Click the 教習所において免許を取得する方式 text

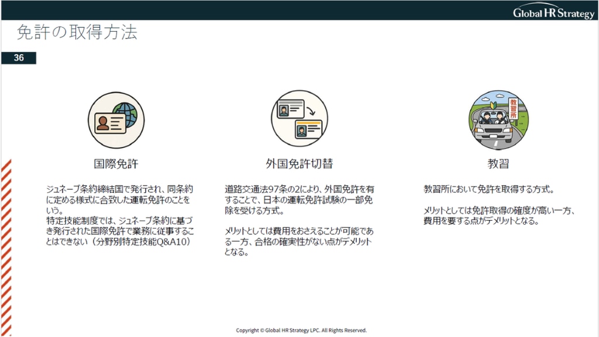488,190
